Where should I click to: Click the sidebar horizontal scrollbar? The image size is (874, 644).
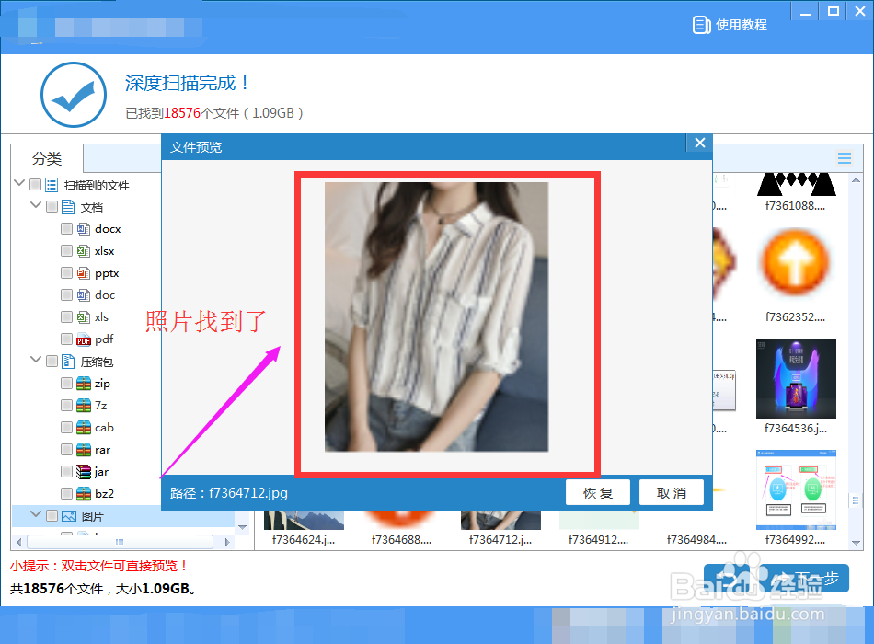click(120, 542)
